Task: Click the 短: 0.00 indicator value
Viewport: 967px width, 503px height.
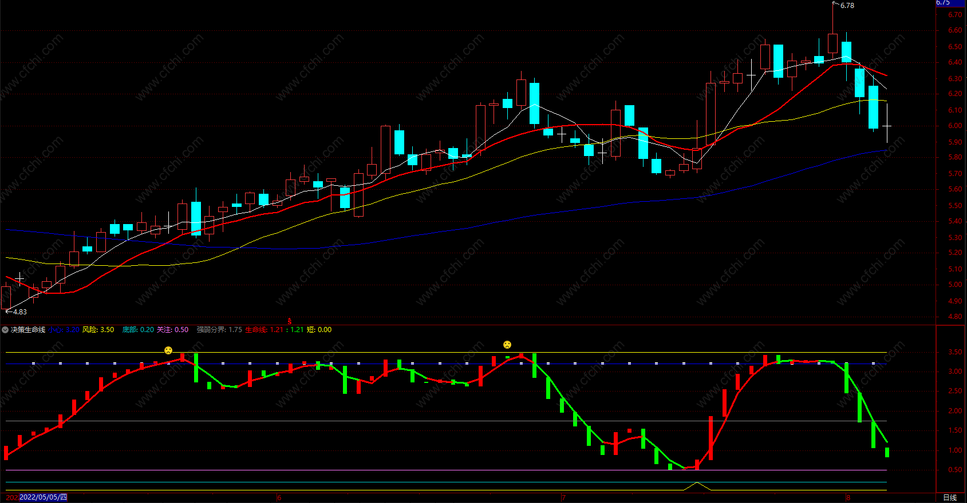Action: coord(319,330)
